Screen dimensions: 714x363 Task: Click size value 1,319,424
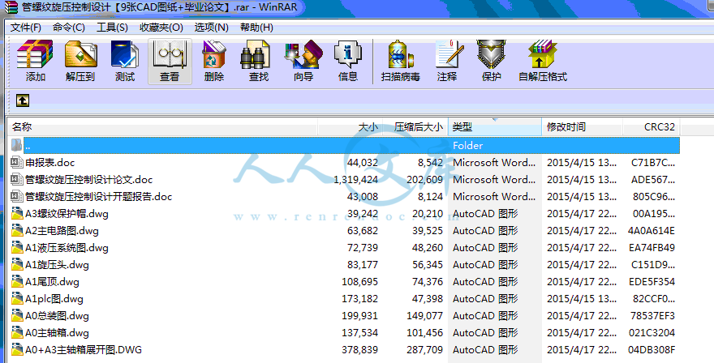point(355,180)
